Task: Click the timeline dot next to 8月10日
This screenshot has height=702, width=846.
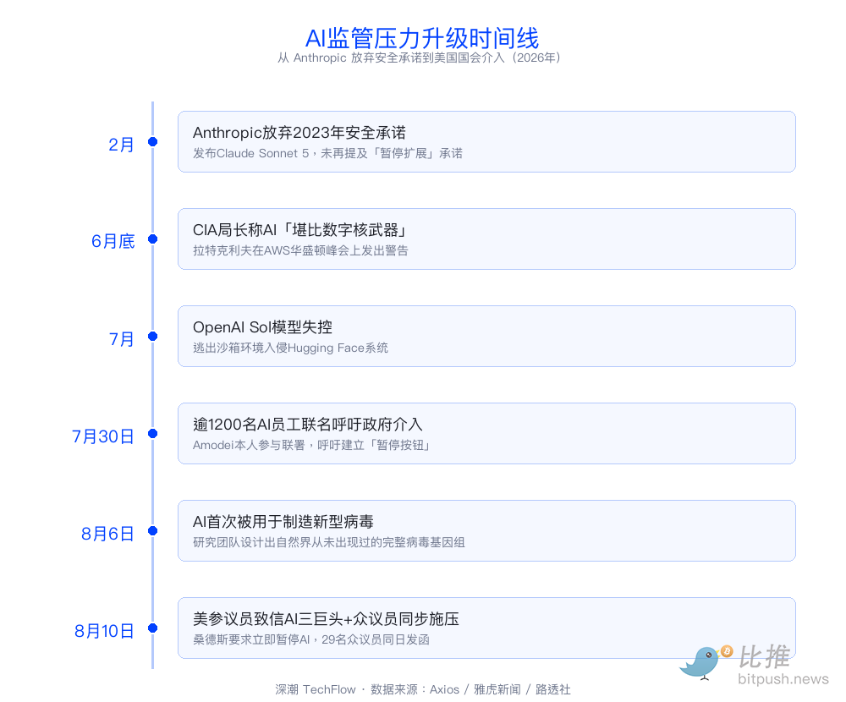Action: (x=152, y=628)
